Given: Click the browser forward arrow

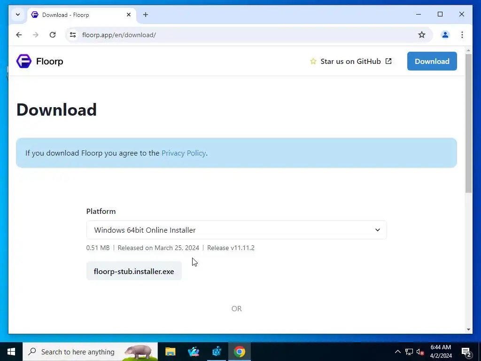Looking at the screenshot, I should (36, 35).
